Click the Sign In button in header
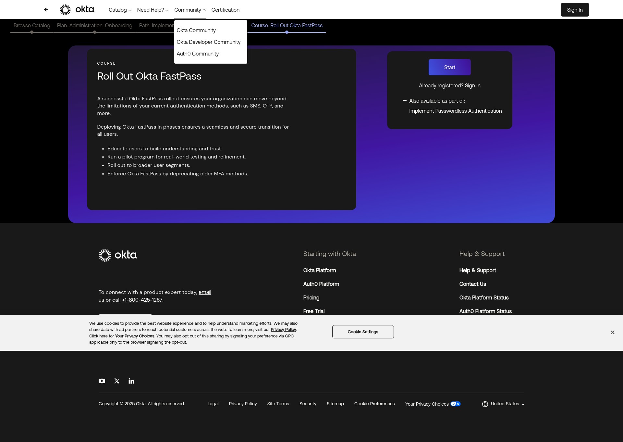Viewport: 623px width, 442px height. point(575,10)
